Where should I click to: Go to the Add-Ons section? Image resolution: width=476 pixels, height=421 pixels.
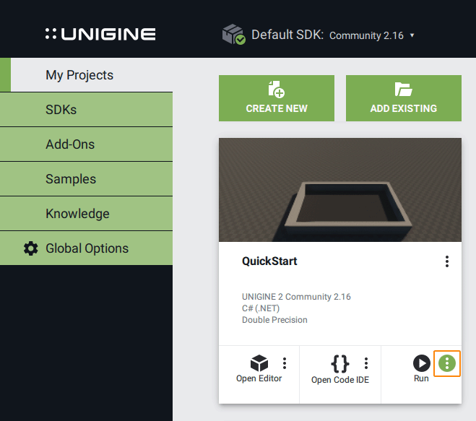click(x=70, y=144)
